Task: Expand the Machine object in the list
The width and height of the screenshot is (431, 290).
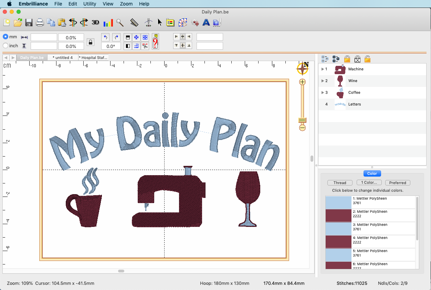Action: [x=323, y=69]
